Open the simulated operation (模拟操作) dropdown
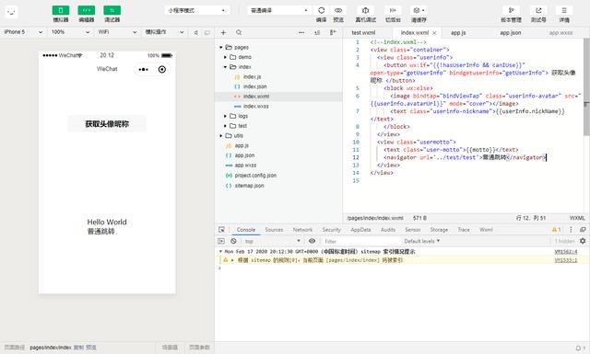The width and height of the screenshot is (590, 354). pos(164,32)
